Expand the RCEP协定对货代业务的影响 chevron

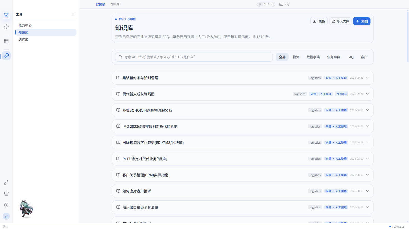tap(367, 159)
